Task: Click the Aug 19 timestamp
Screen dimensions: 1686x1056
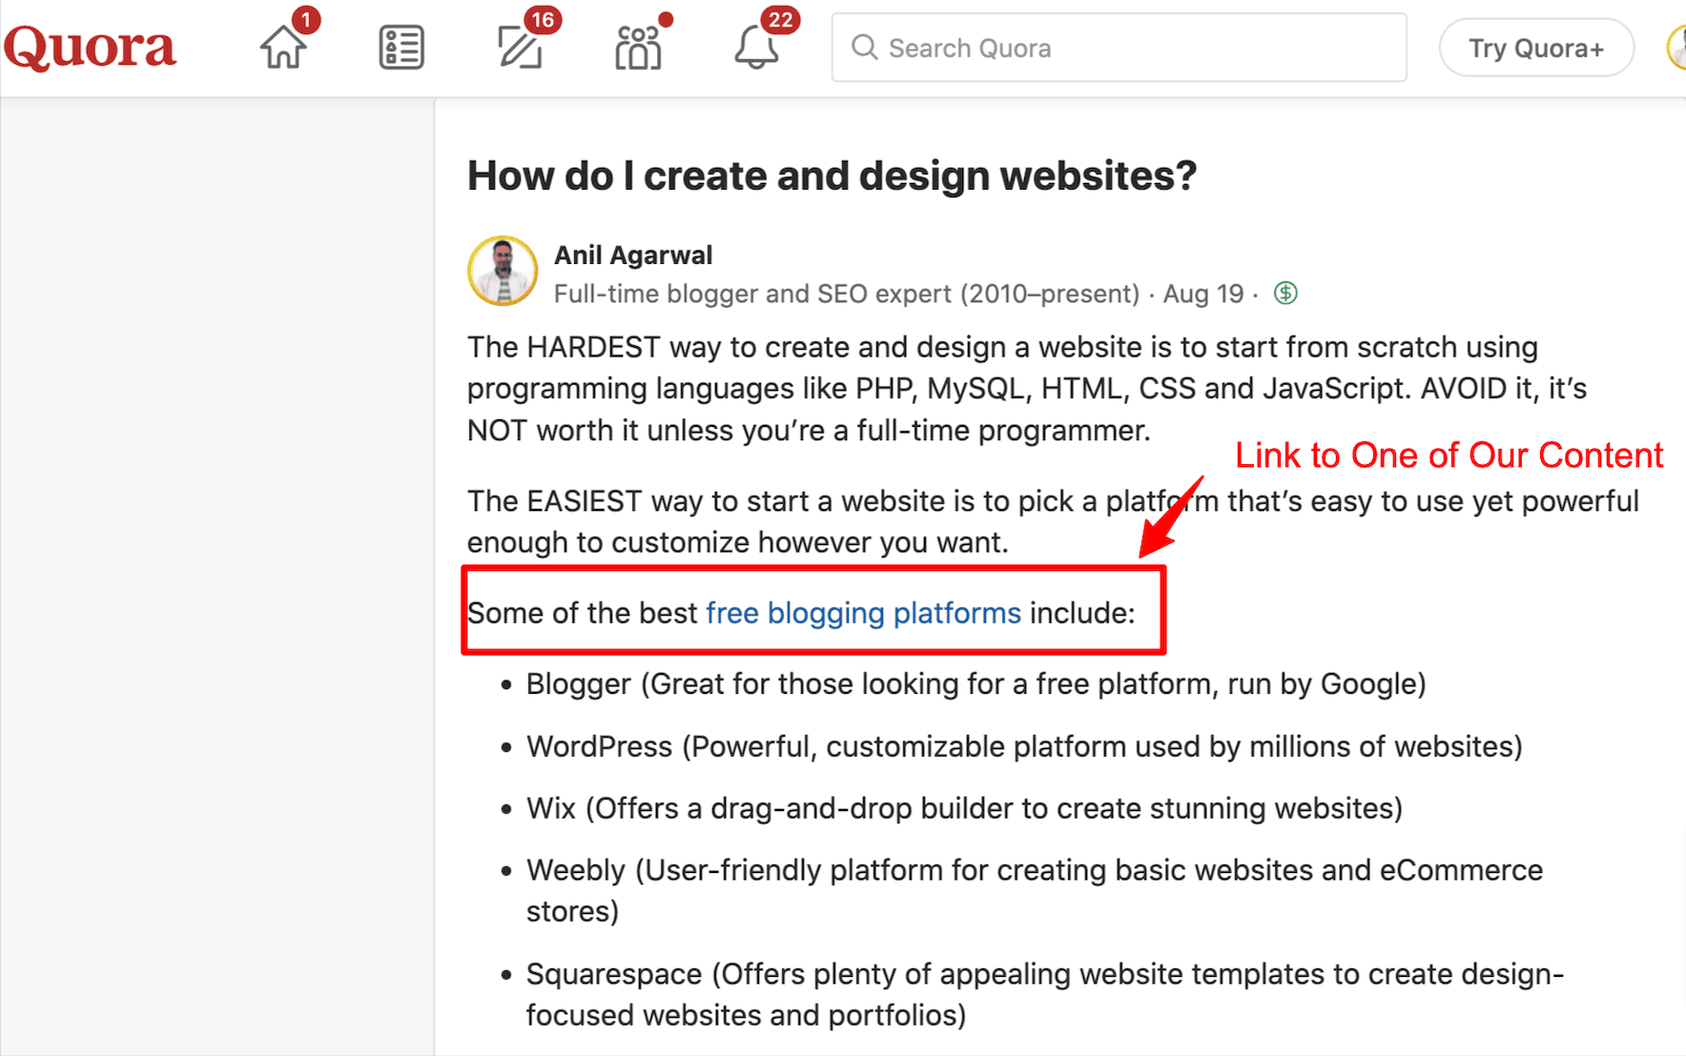Action: tap(1203, 294)
